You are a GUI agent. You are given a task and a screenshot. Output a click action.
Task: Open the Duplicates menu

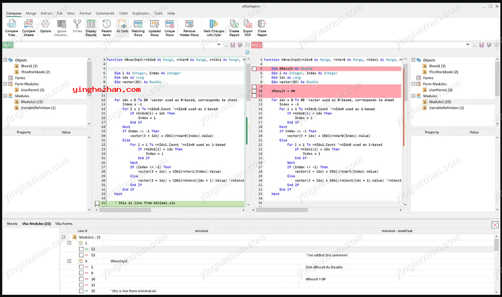140,13
